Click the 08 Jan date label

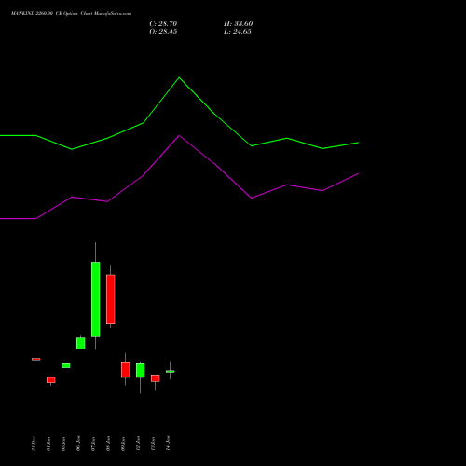click(x=108, y=444)
